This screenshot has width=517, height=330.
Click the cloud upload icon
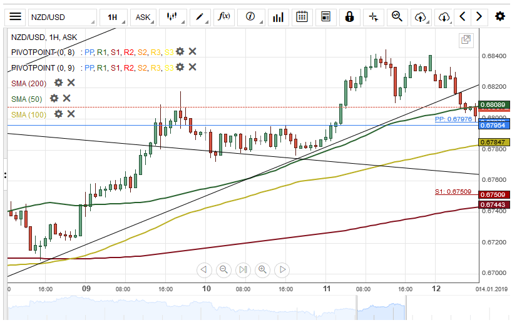click(421, 17)
